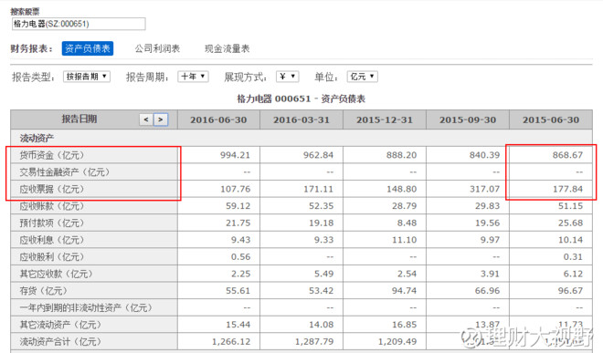Click the 962.84 value cell
The image size is (603, 353).
point(301,155)
